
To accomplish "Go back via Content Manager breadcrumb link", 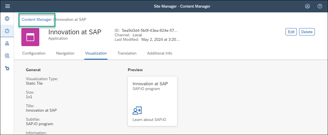I will click(37, 19).
